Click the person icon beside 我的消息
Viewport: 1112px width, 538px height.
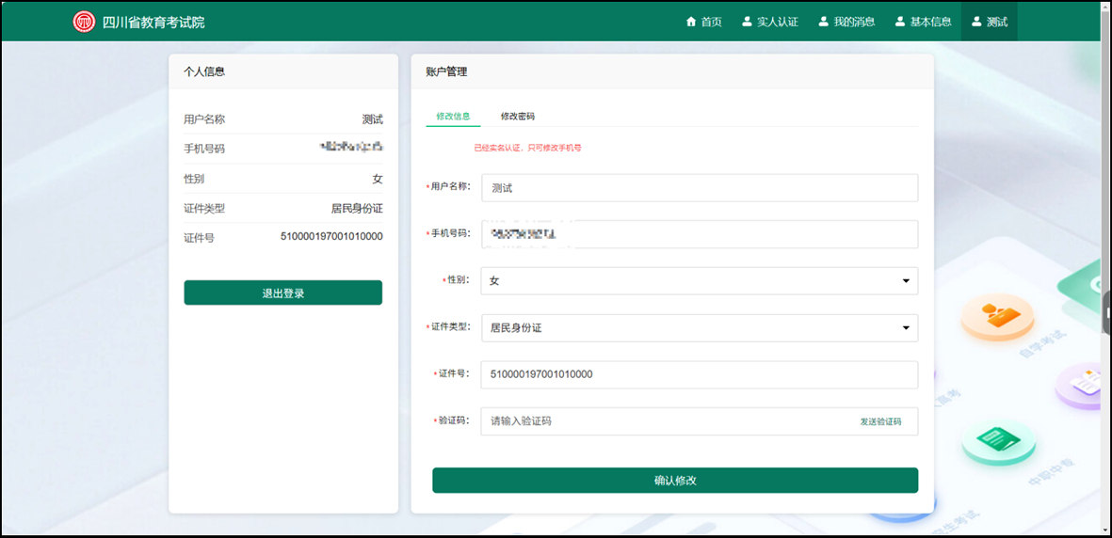tap(824, 22)
